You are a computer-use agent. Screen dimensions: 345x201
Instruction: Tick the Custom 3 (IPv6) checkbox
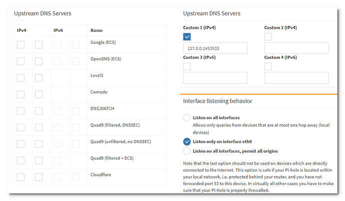click(x=187, y=66)
